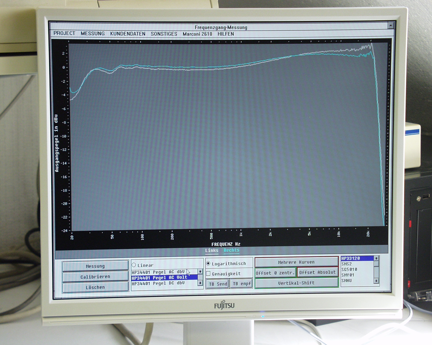
Task: Click the Löschen button
Action: [x=95, y=287]
